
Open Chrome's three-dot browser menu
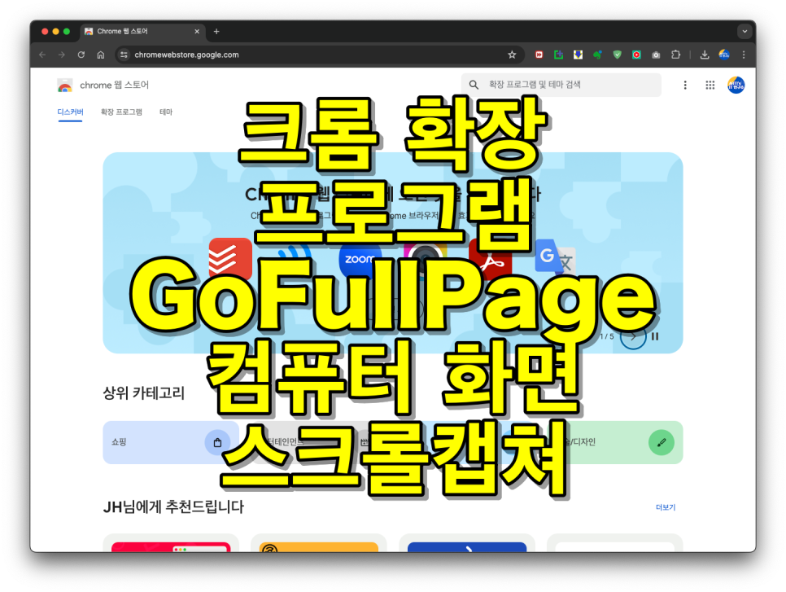coord(744,55)
